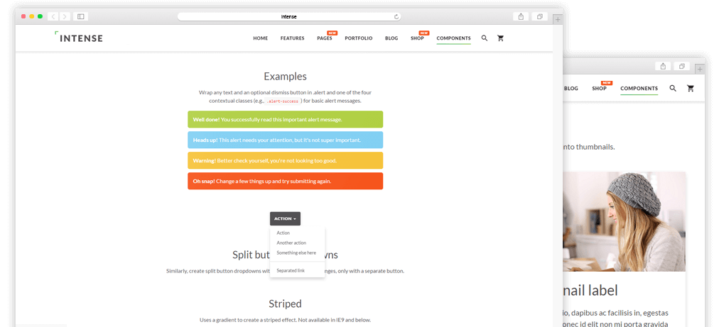Click the cart icon in the background window
The width and height of the screenshot is (719, 327).
(690, 89)
